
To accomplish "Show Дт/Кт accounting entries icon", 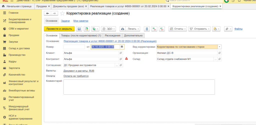I will (162, 29).
